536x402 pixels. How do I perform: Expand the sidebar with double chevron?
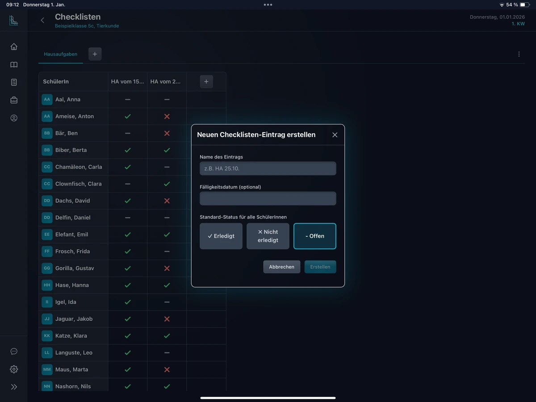[x=14, y=387]
